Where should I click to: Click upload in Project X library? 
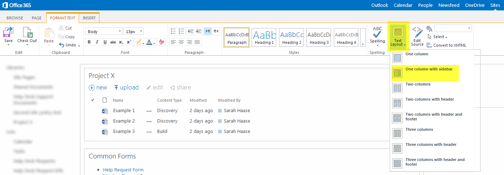126,87
